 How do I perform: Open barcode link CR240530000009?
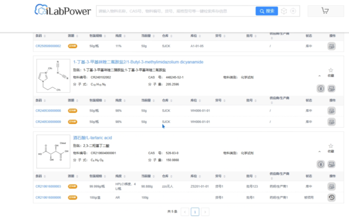click(48, 122)
